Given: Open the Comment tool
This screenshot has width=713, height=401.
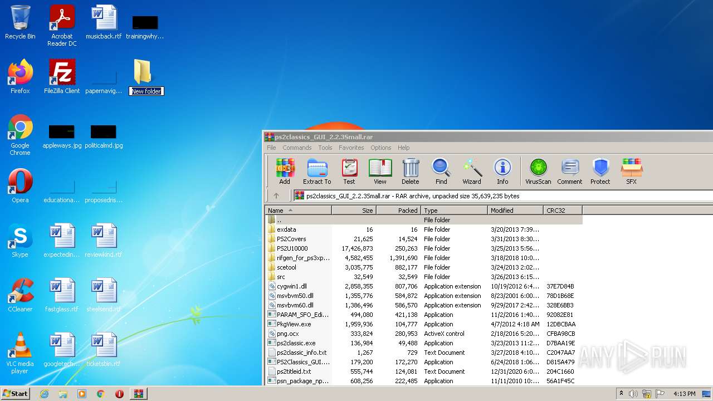Looking at the screenshot, I should coord(569,172).
